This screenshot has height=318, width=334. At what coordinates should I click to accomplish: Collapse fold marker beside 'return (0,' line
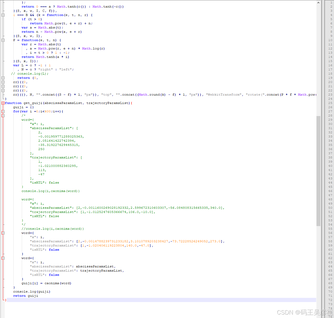point(3,78)
